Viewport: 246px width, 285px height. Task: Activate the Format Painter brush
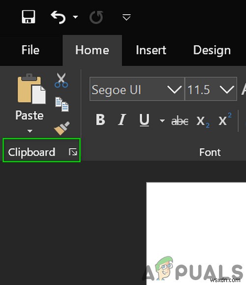click(62, 128)
